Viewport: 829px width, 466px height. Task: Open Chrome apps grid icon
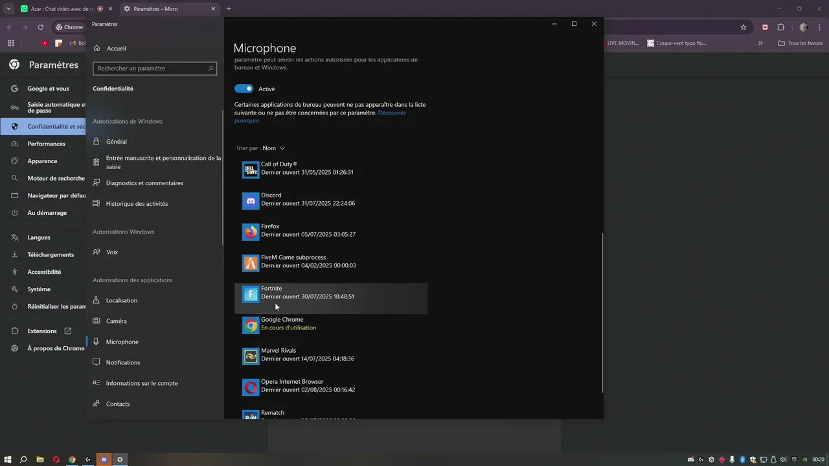click(11, 43)
